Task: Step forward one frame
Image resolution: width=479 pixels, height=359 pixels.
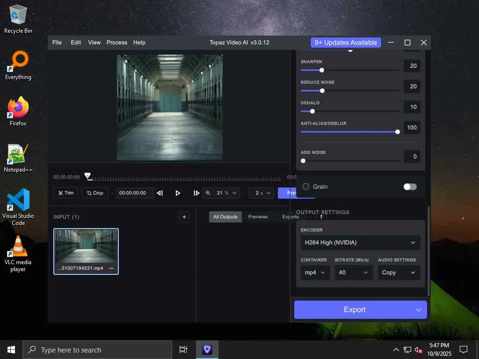Action: coord(196,193)
